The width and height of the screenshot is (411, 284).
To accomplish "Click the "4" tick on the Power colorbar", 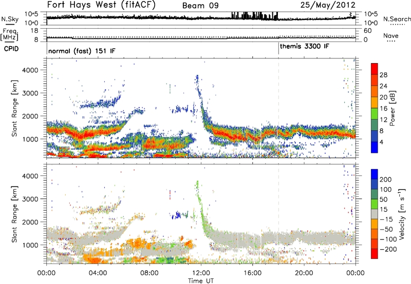I will click(381, 142).
